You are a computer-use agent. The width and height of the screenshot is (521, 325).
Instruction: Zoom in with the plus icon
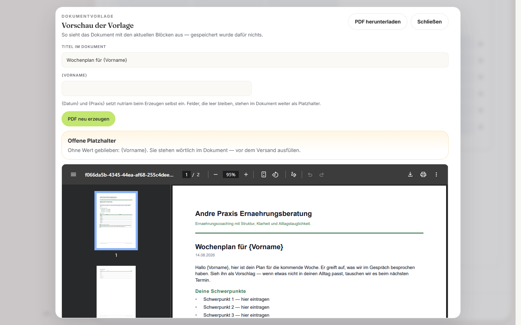click(x=246, y=174)
